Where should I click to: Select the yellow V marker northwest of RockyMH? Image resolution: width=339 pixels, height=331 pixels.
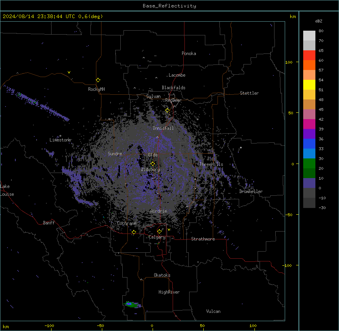click(x=69, y=72)
